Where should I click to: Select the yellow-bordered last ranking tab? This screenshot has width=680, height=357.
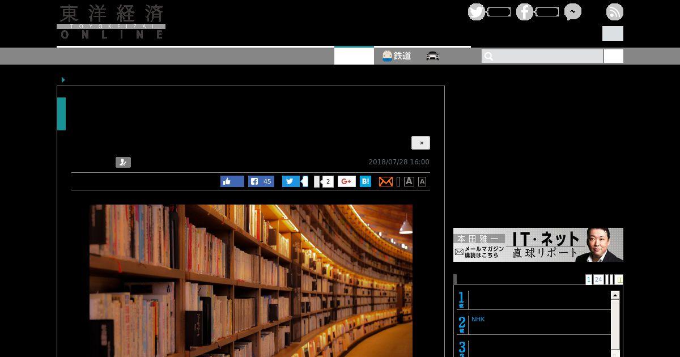[619, 279]
